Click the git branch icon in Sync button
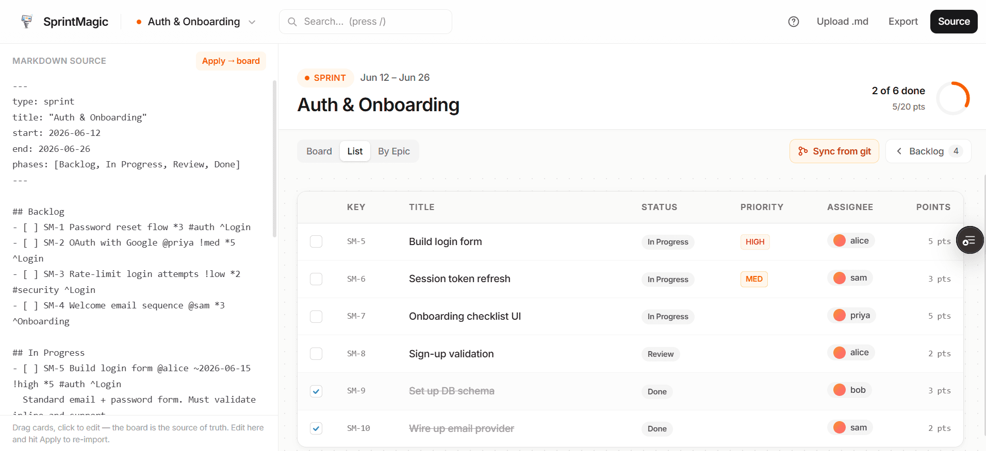This screenshot has height=451, width=986. [803, 151]
